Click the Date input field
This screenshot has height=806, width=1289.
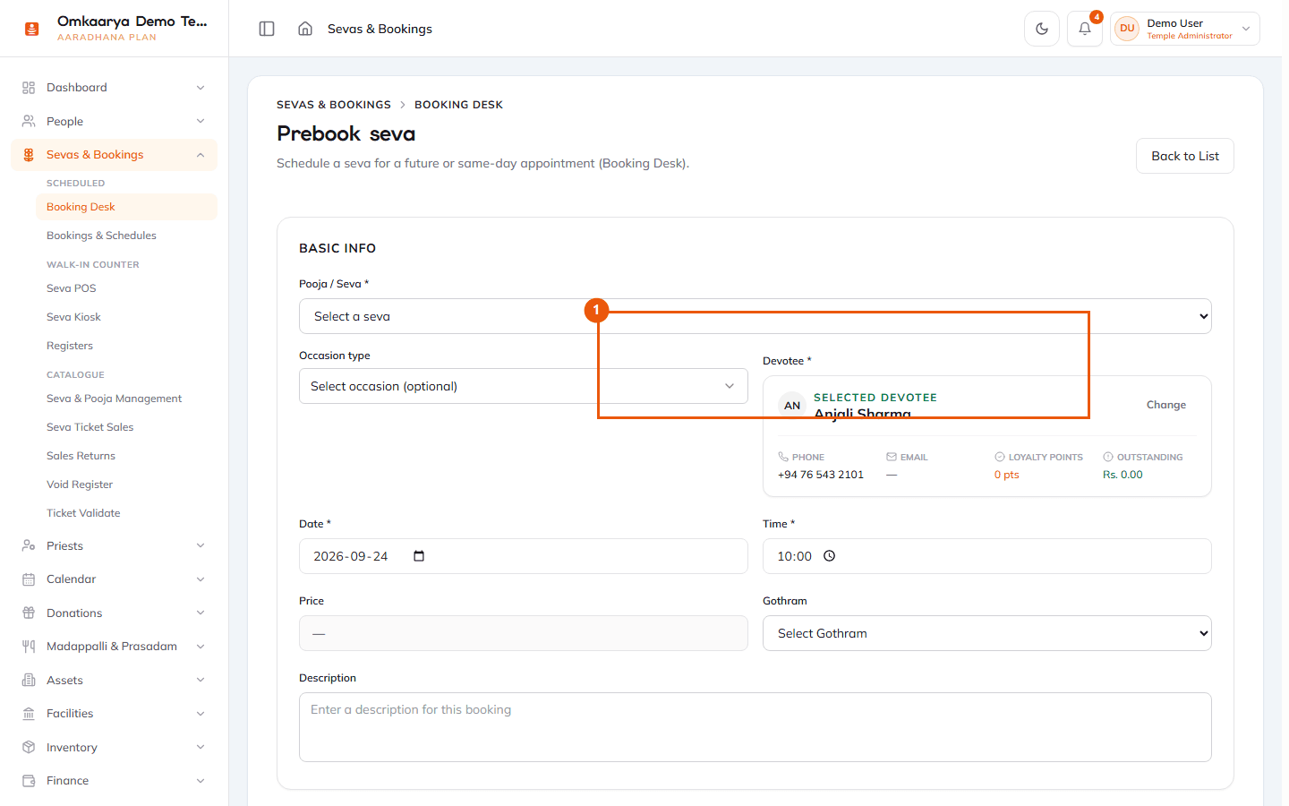coord(524,556)
